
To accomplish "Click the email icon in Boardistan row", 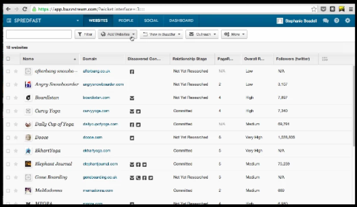I will [x=132, y=98].
